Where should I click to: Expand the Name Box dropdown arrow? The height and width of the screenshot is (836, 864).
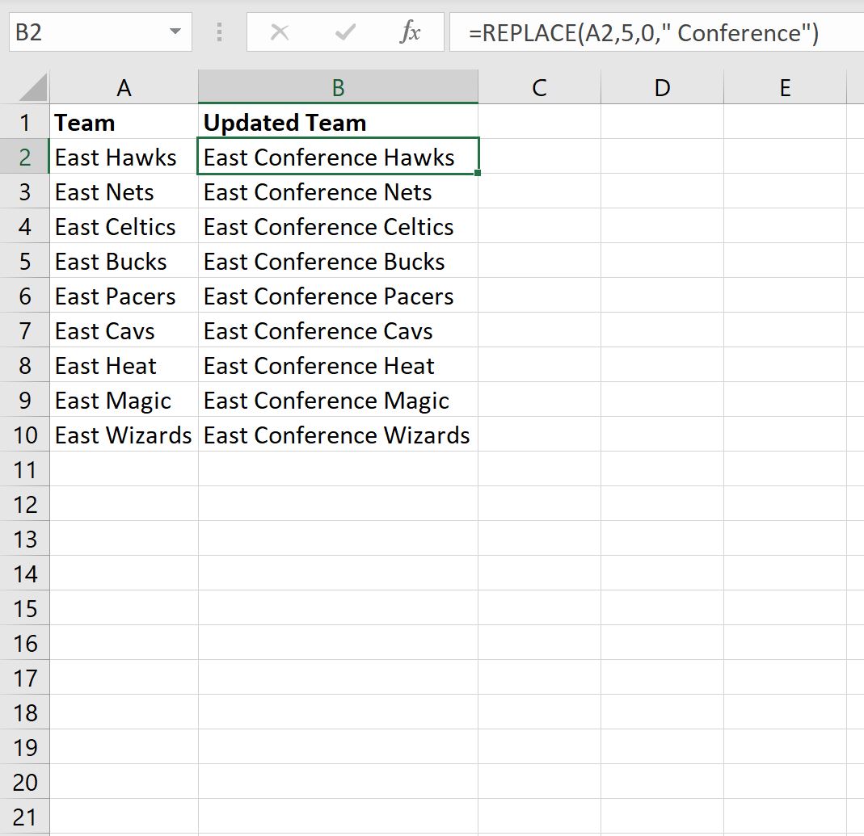(175, 32)
